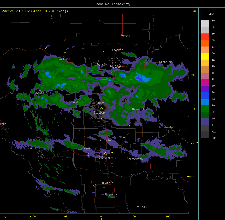Click the white plus marker east of ThreeHills
The height and width of the screenshot is (220, 225).
click(160, 98)
